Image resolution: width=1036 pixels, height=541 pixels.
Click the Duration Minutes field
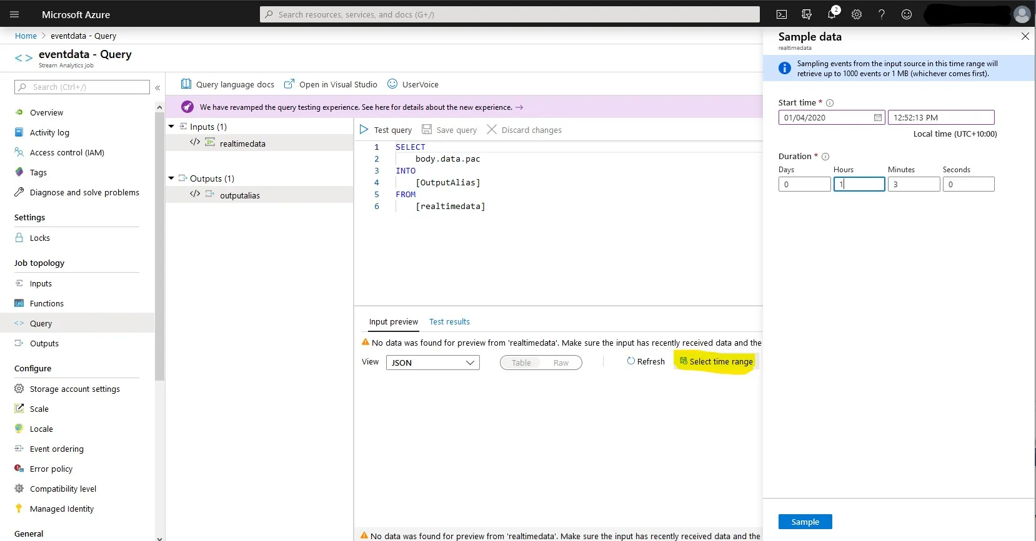tap(914, 184)
